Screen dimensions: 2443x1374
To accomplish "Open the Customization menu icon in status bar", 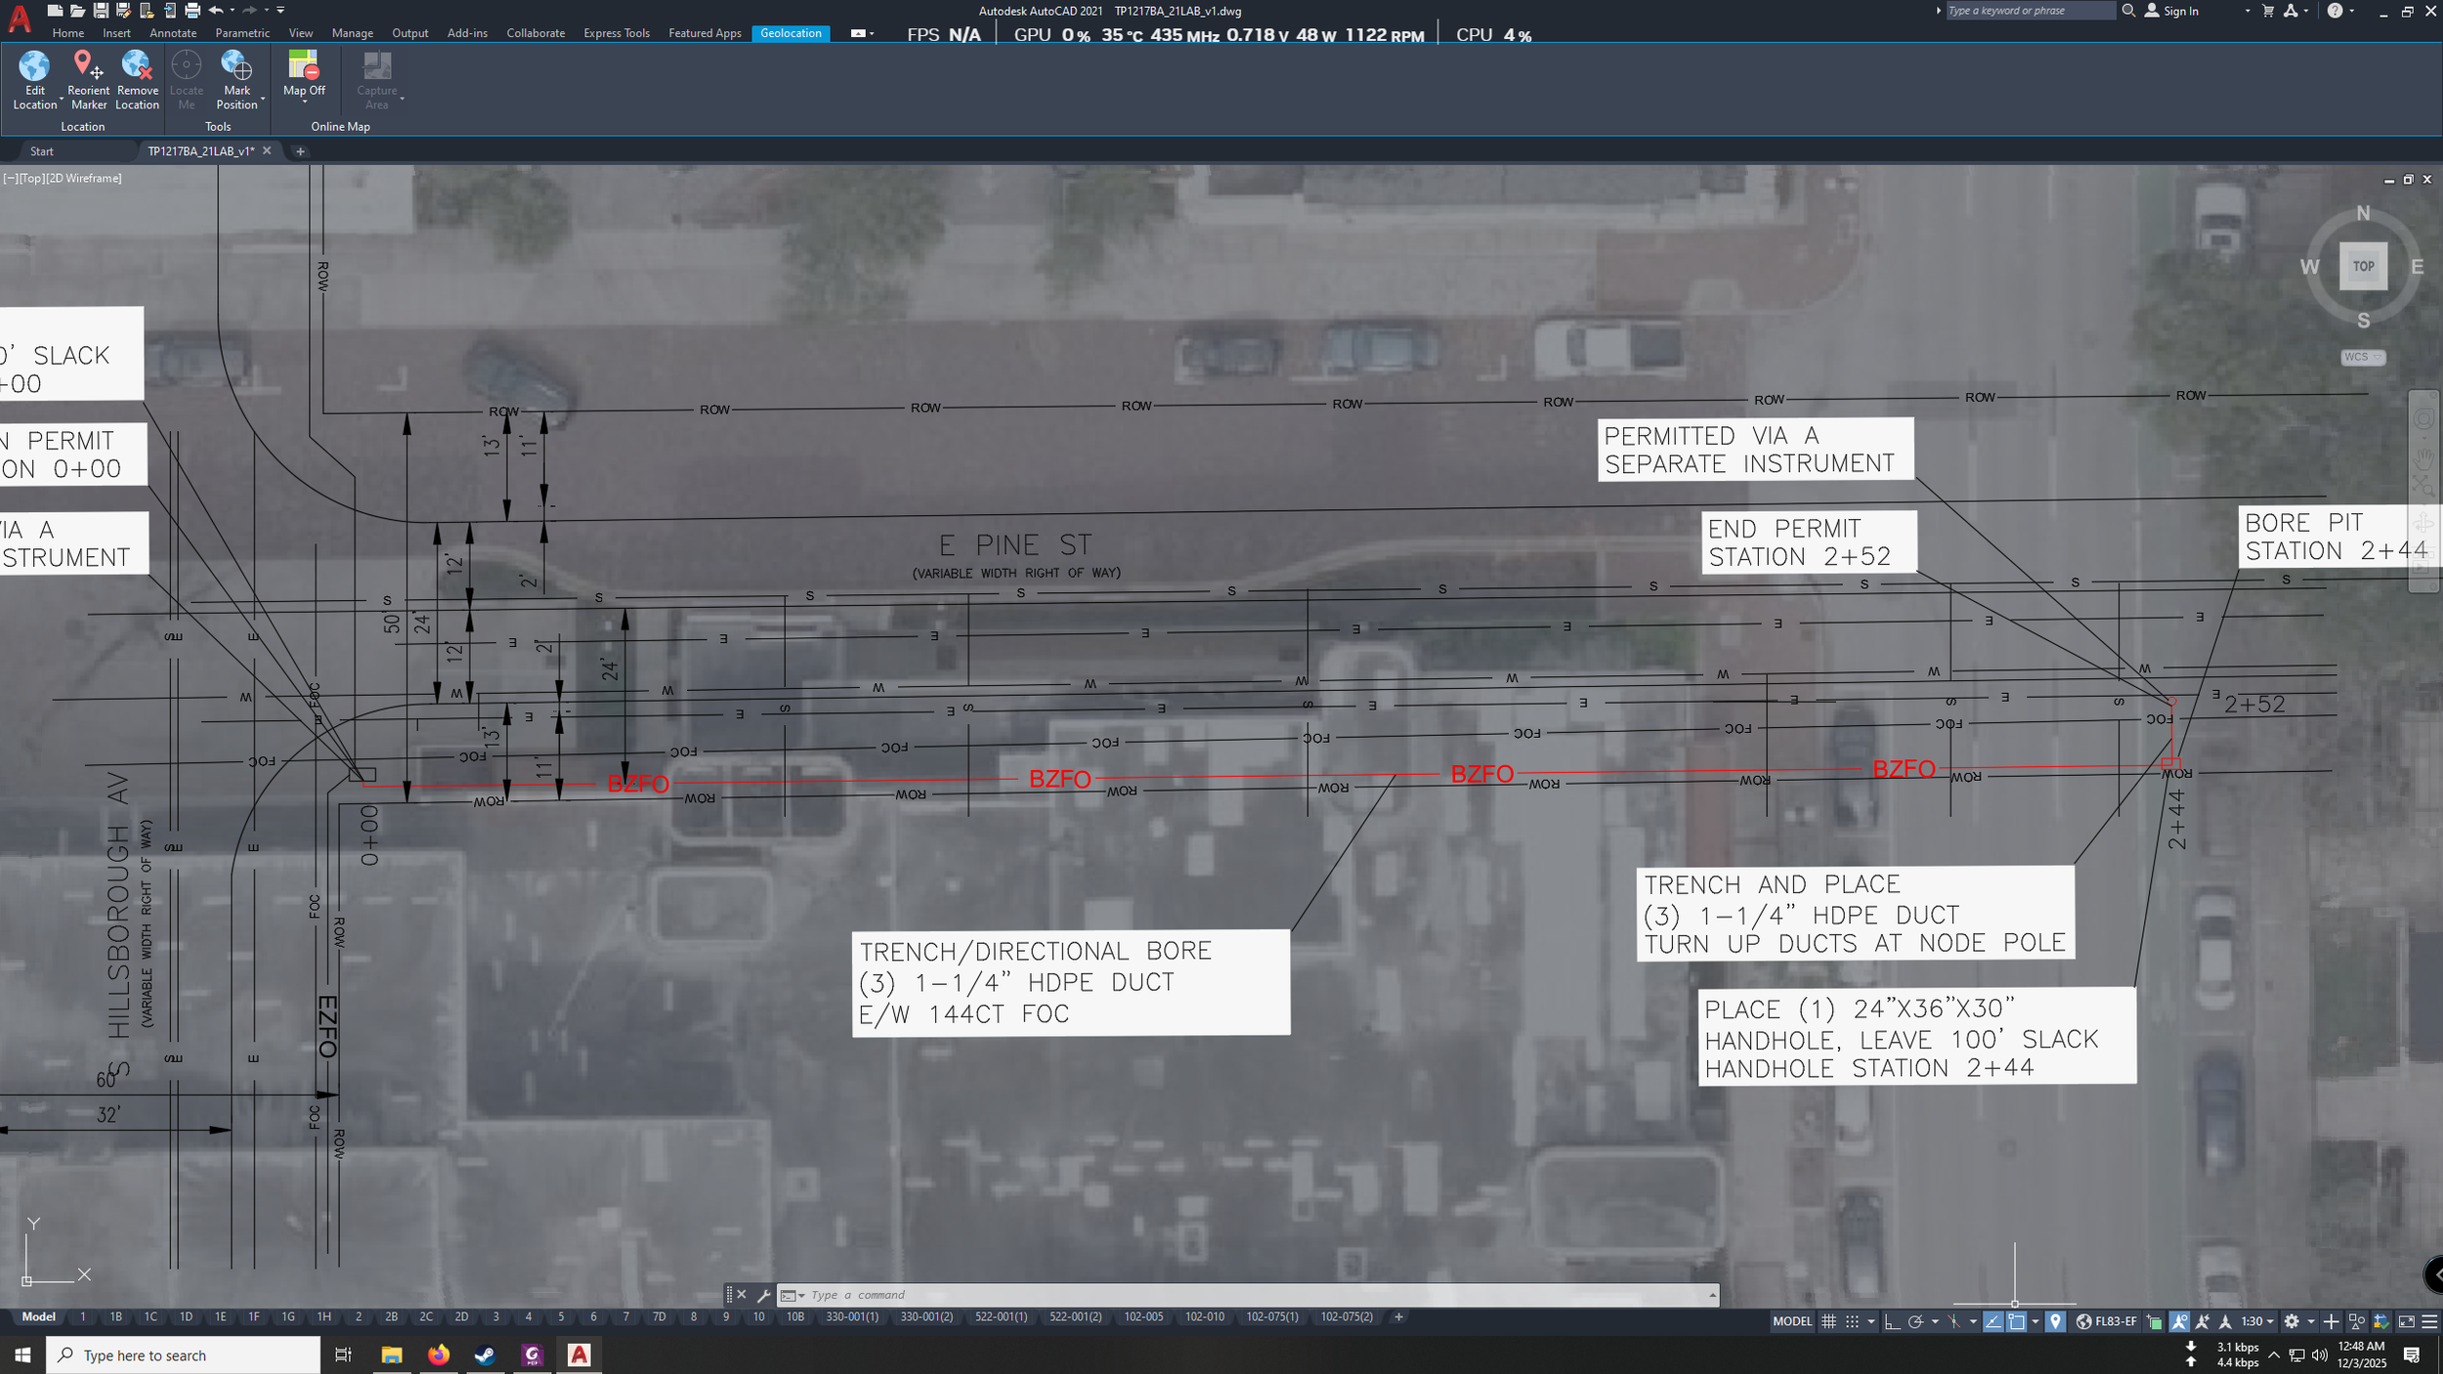I will pyautogui.click(x=2429, y=1321).
